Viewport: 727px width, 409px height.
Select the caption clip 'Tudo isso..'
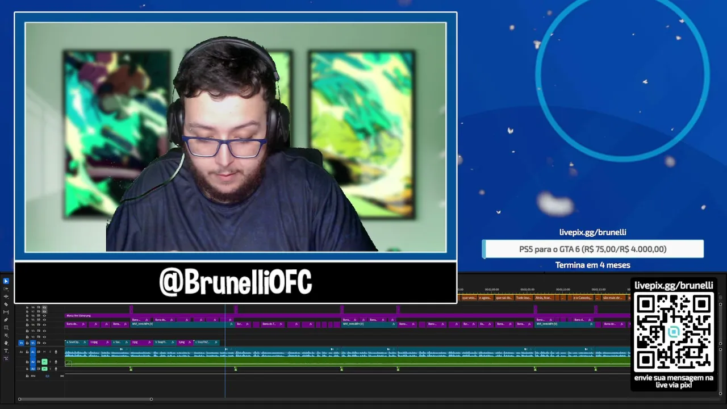click(x=524, y=298)
